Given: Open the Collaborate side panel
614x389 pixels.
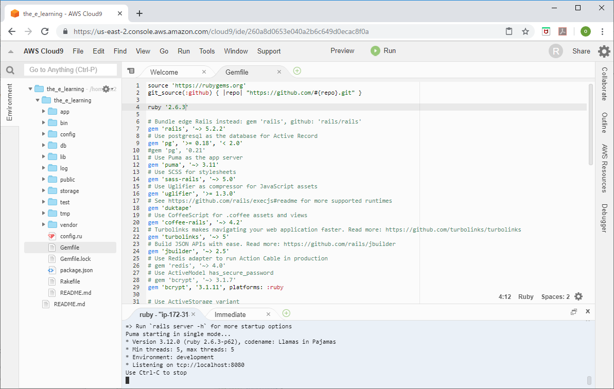Looking at the screenshot, I should [605, 84].
